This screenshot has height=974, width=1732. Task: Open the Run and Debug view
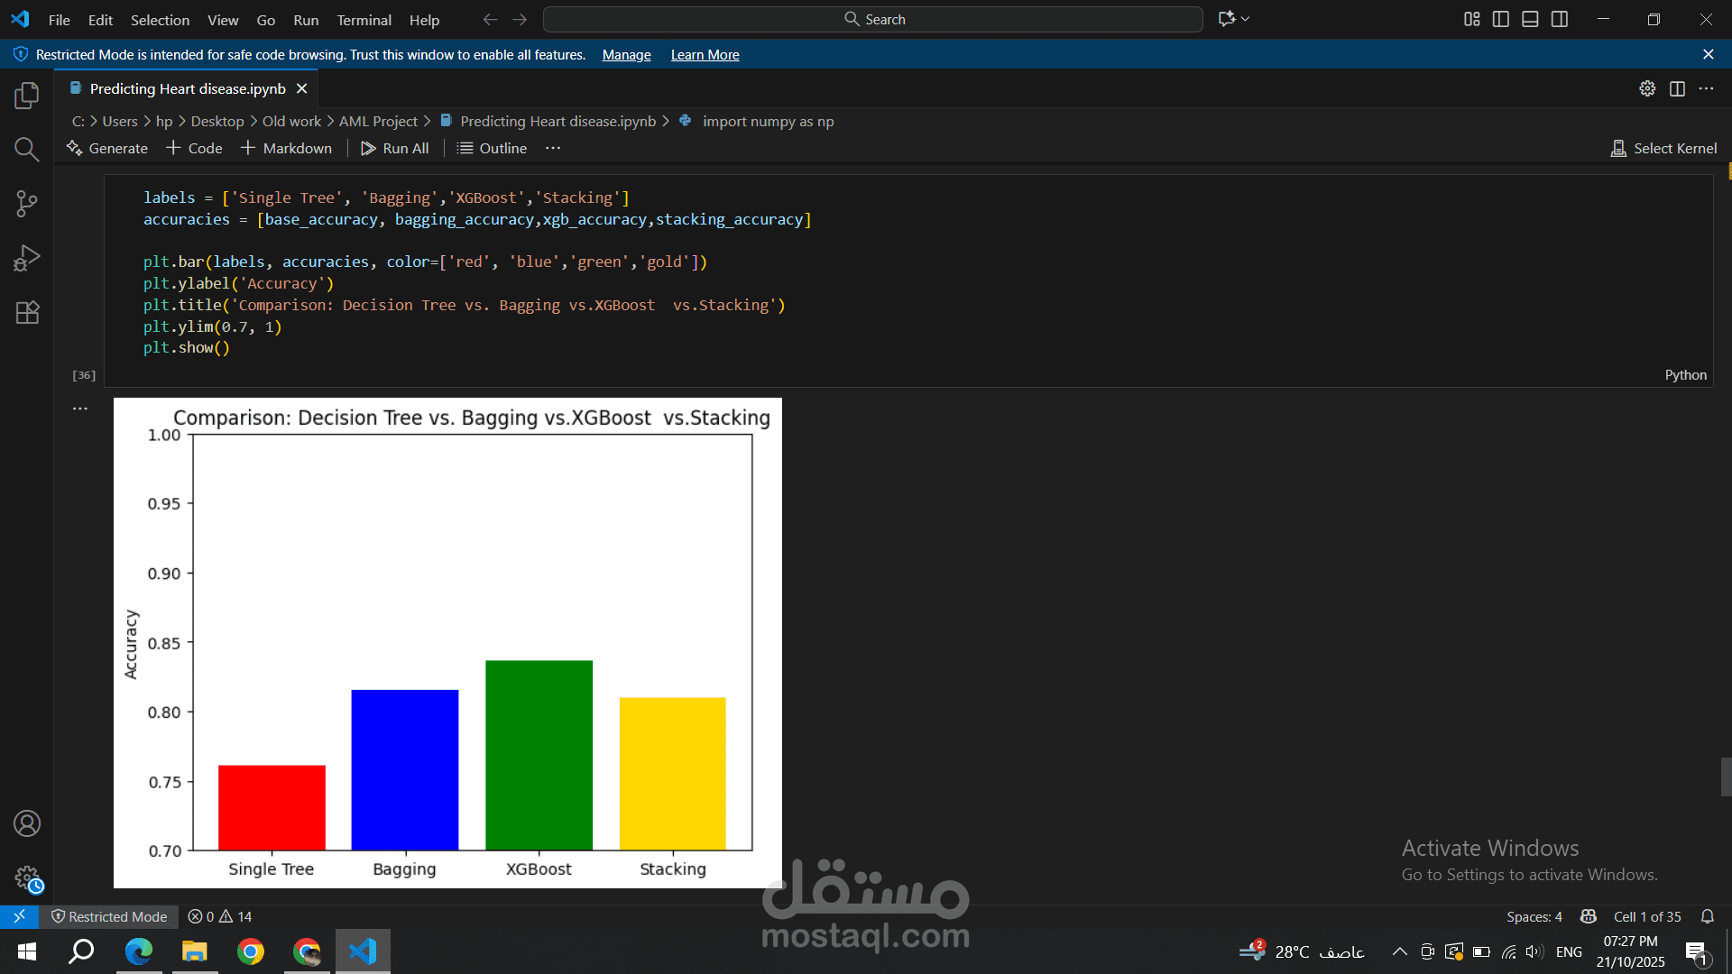(x=27, y=258)
